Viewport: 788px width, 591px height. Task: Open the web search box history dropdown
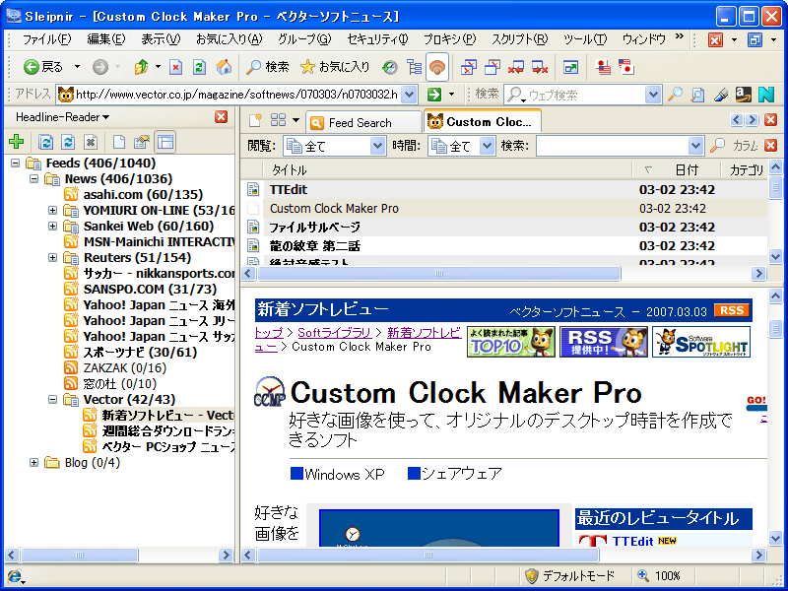pyautogui.click(x=653, y=94)
